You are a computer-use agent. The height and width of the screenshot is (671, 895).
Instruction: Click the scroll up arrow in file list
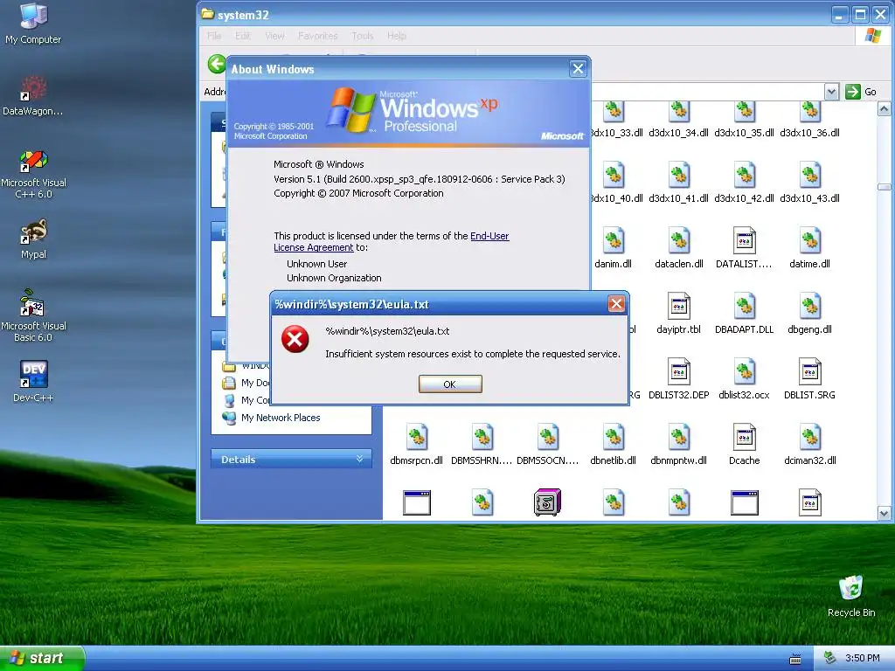(884, 109)
